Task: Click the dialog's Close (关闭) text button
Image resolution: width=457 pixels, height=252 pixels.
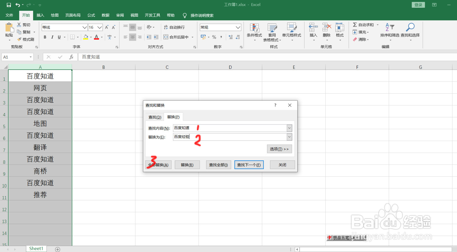Action: [282, 165]
